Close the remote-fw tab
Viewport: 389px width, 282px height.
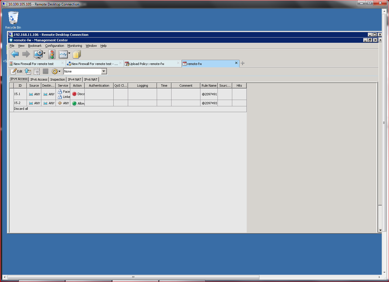(236, 63)
